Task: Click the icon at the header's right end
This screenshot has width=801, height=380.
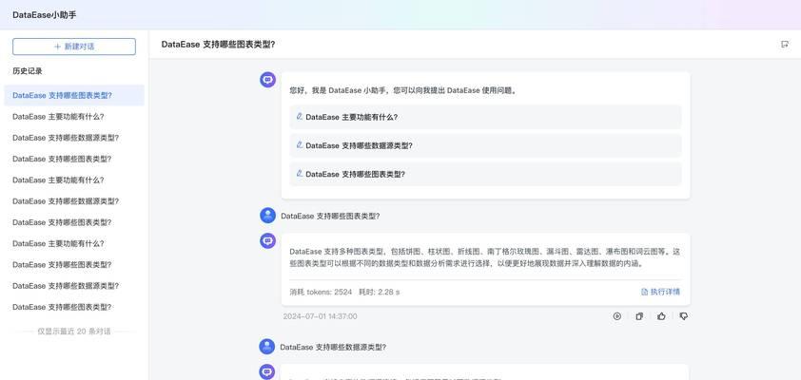Action: [x=785, y=45]
